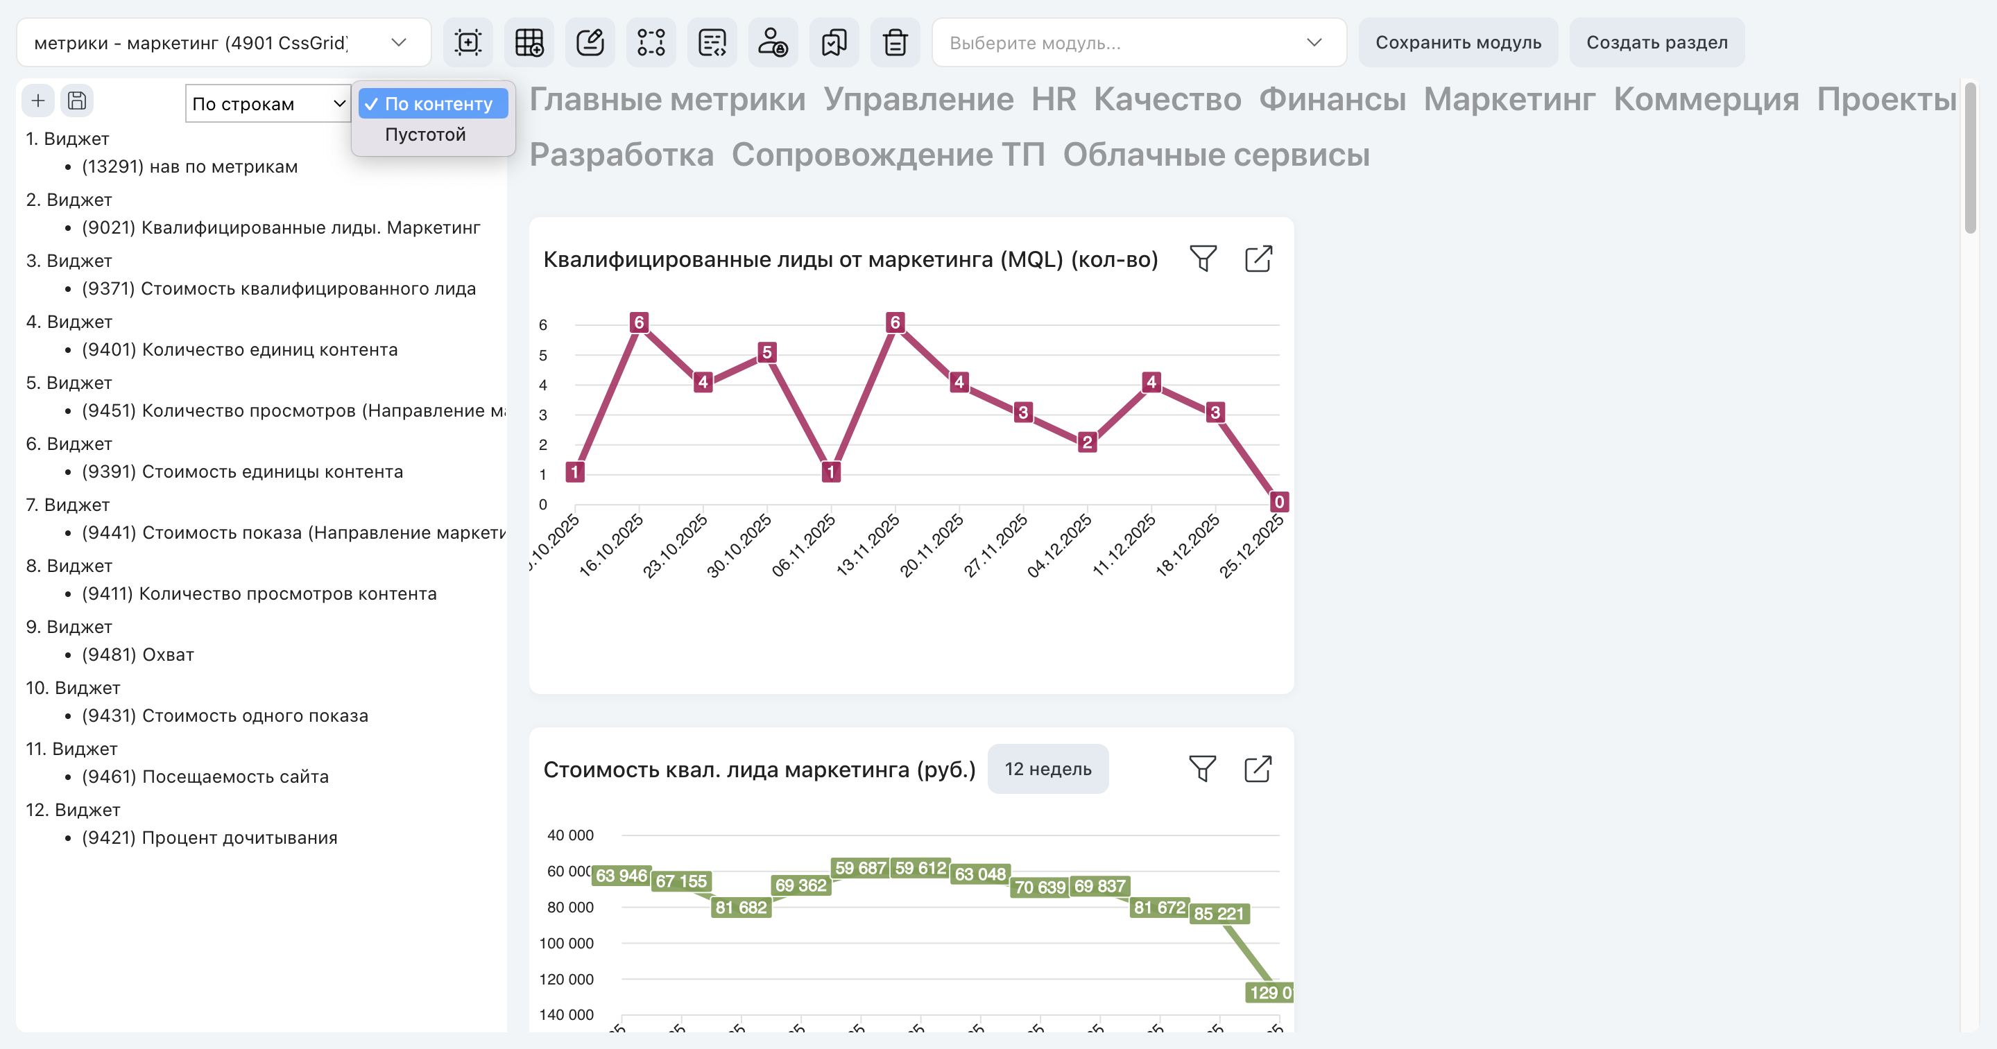Click the add-table grid icon
1997x1049 pixels.
(x=529, y=42)
